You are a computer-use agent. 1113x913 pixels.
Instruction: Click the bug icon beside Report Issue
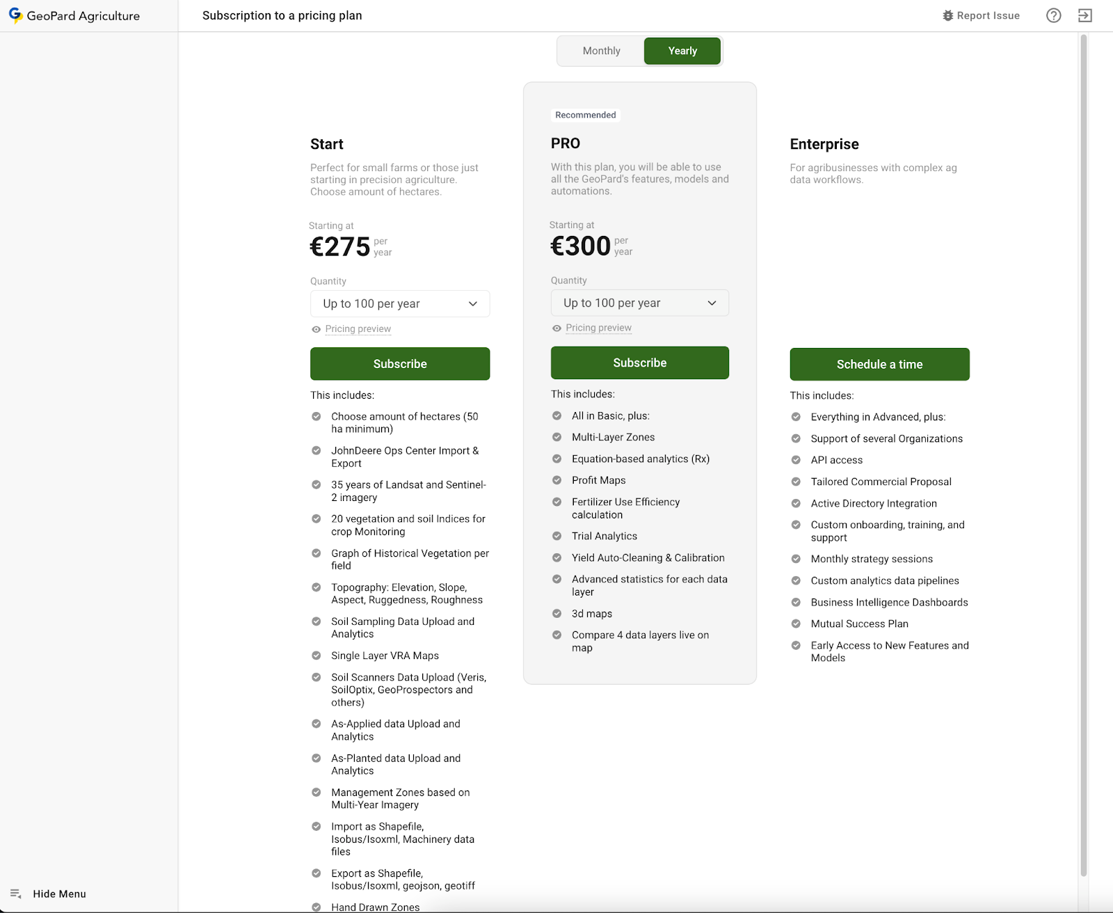tap(947, 15)
